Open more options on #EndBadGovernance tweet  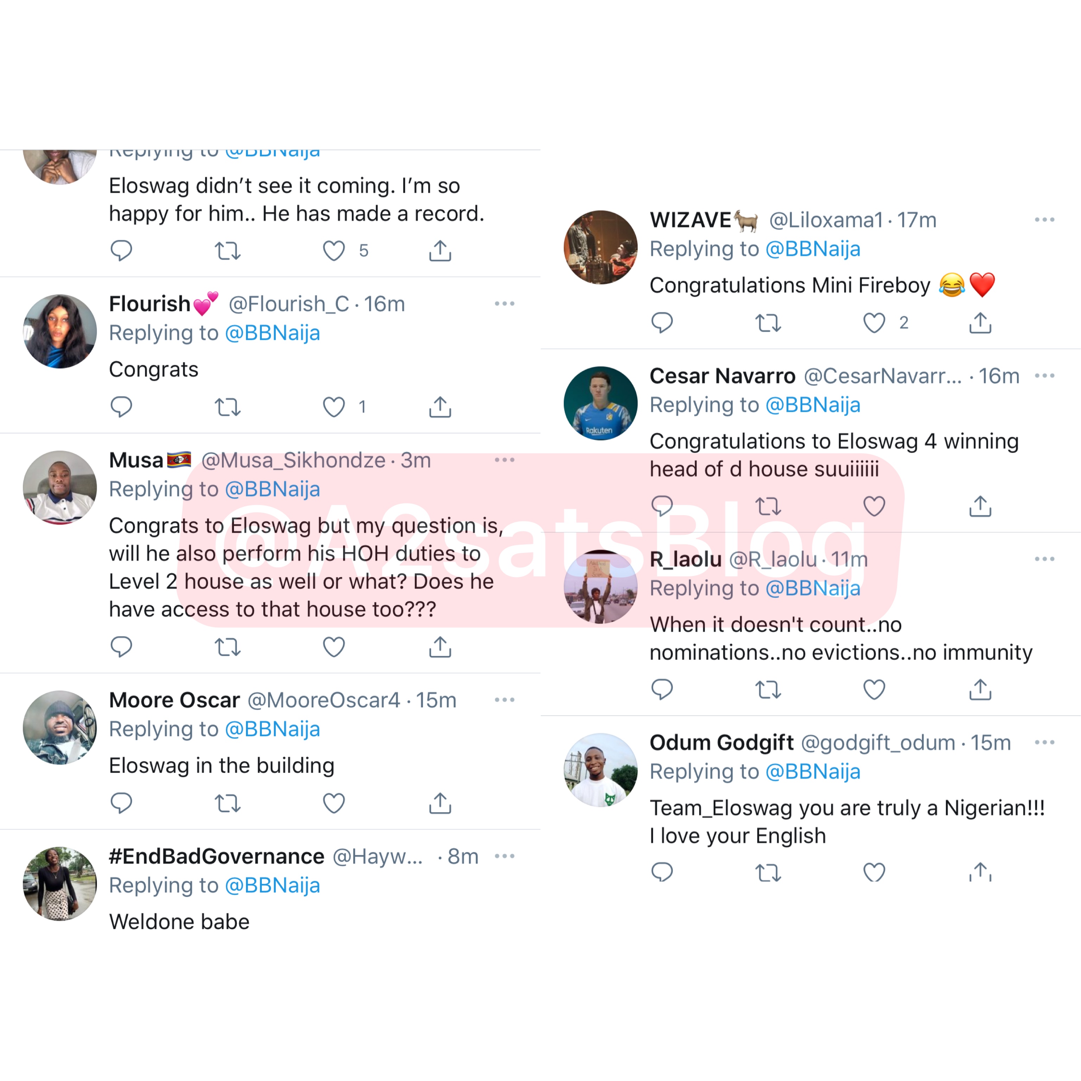(505, 856)
